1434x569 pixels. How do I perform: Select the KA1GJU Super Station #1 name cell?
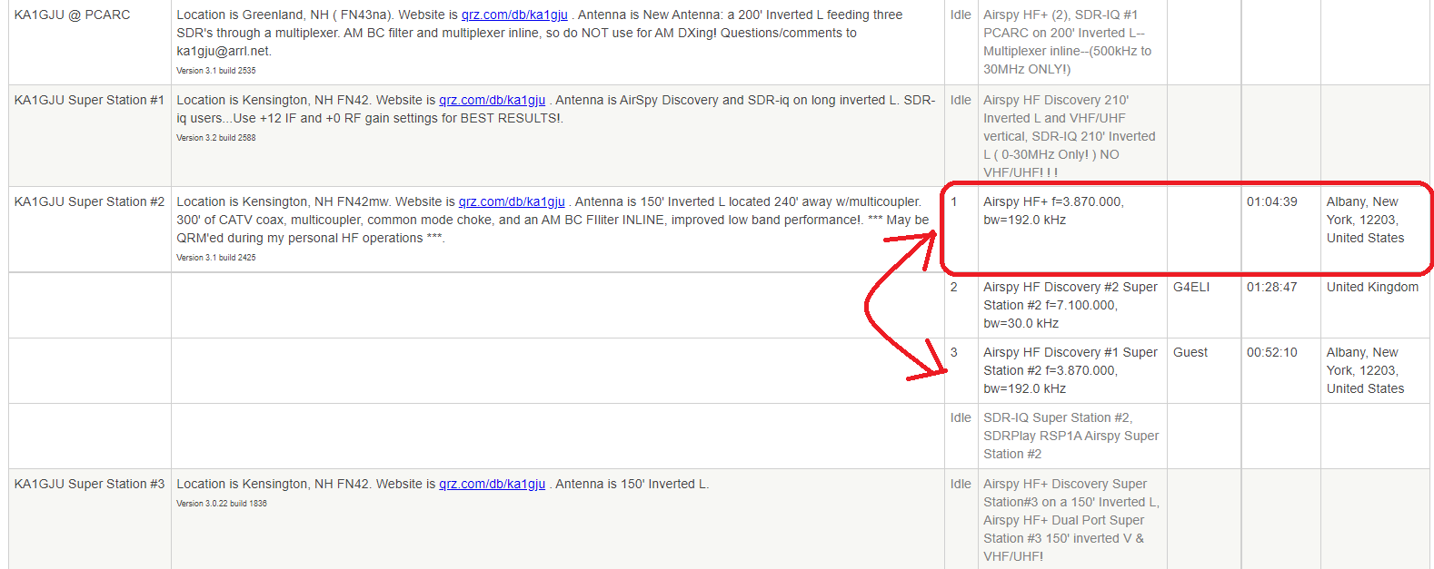(x=89, y=101)
